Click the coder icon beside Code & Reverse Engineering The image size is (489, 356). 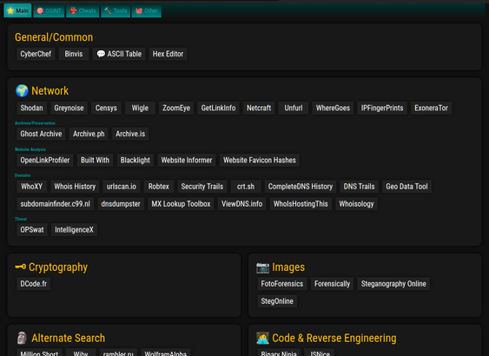coord(262,338)
